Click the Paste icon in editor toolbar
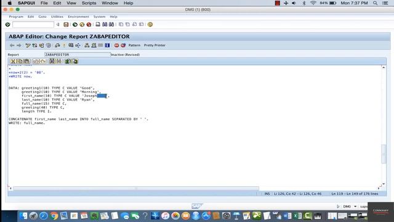This screenshot has height=222, width=394. pos(26,61)
